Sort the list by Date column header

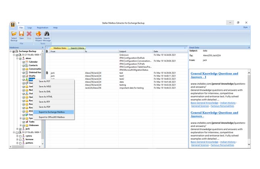coord(170,51)
